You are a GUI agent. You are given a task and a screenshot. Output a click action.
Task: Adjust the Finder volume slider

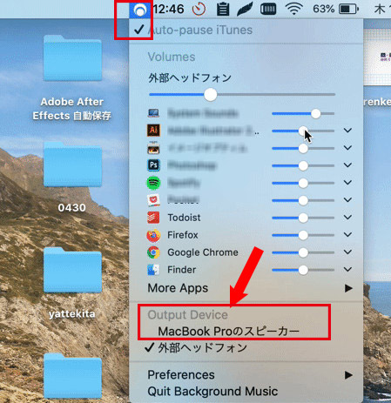pos(303,270)
